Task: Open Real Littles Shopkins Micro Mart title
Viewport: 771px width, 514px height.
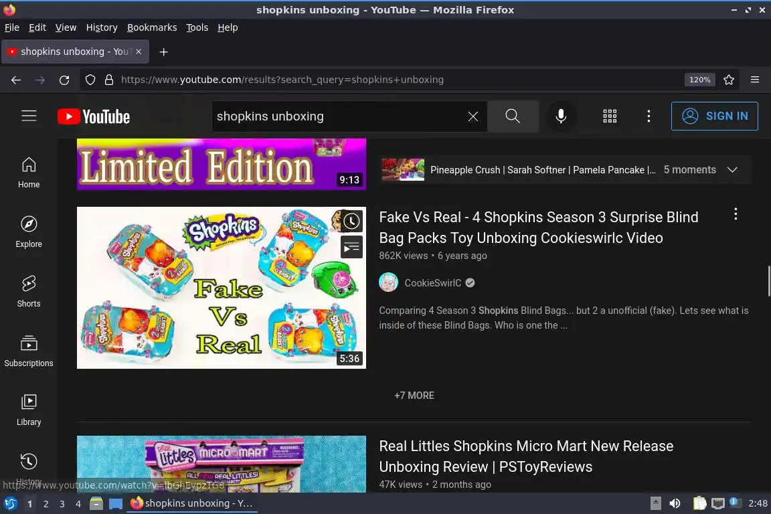Action: pyautogui.click(x=526, y=456)
